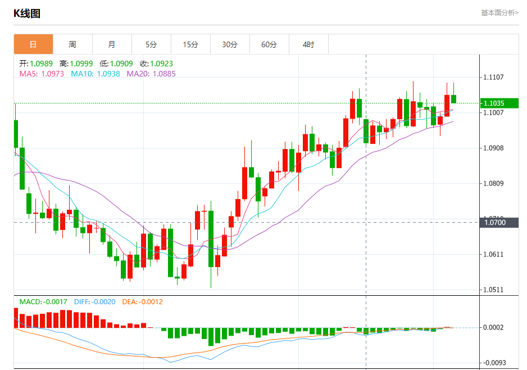Click the 0.0002 MACD axis label
This screenshot has height=370, width=527.
point(493,327)
